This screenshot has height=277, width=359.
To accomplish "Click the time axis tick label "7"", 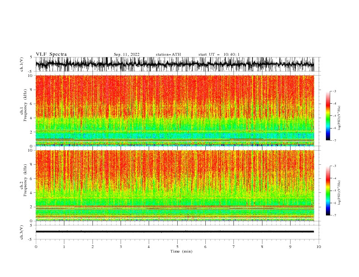I will [234, 247].
